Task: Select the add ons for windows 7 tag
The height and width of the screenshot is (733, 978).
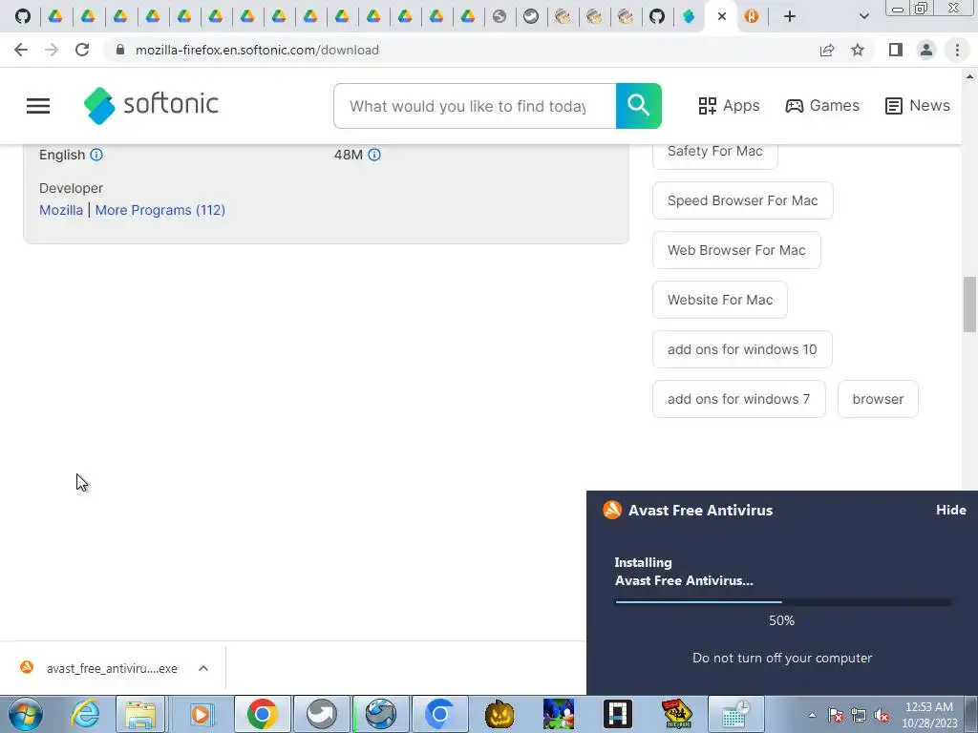Action: click(x=739, y=399)
